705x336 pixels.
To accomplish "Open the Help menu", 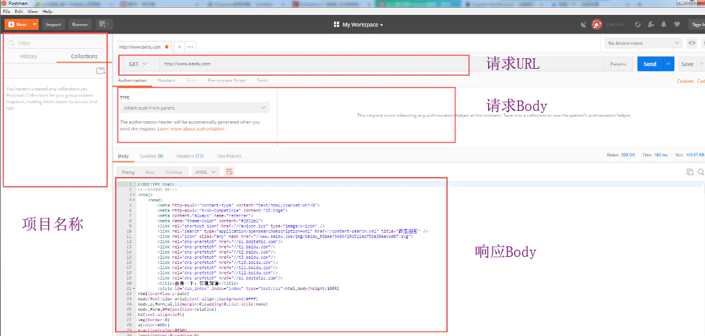I will tap(47, 11).
